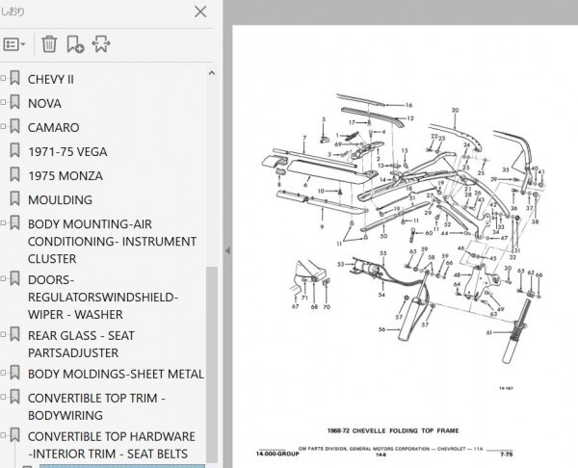578x468 pixels.
Task: Expand the CONVERTIBLE TOP TRIM bookmark
Action: (x=3, y=397)
